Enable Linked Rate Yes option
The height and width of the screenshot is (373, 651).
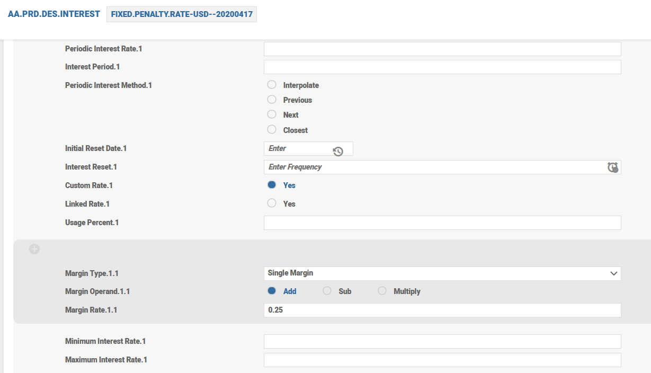tap(272, 203)
